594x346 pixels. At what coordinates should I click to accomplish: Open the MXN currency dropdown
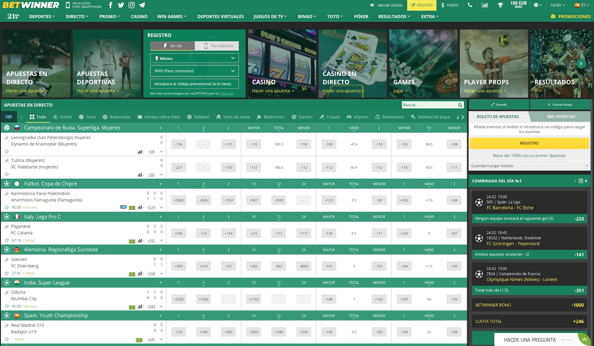coord(194,70)
